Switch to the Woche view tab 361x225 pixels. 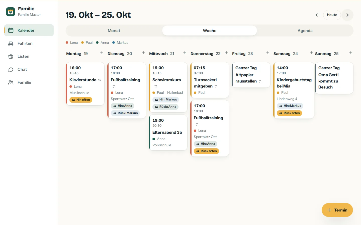pyautogui.click(x=210, y=30)
